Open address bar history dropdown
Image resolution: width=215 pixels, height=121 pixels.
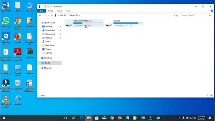coord(174,15)
